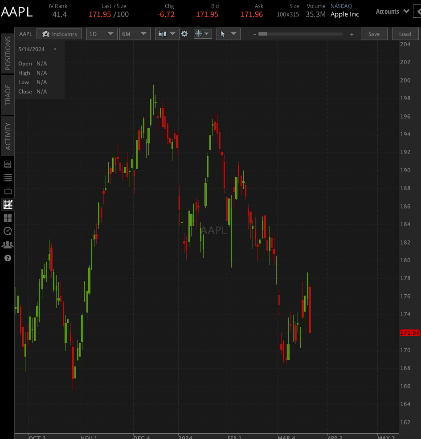Switch to the TRADE side tab
This screenshot has width=421, height=439.
(x=8, y=95)
